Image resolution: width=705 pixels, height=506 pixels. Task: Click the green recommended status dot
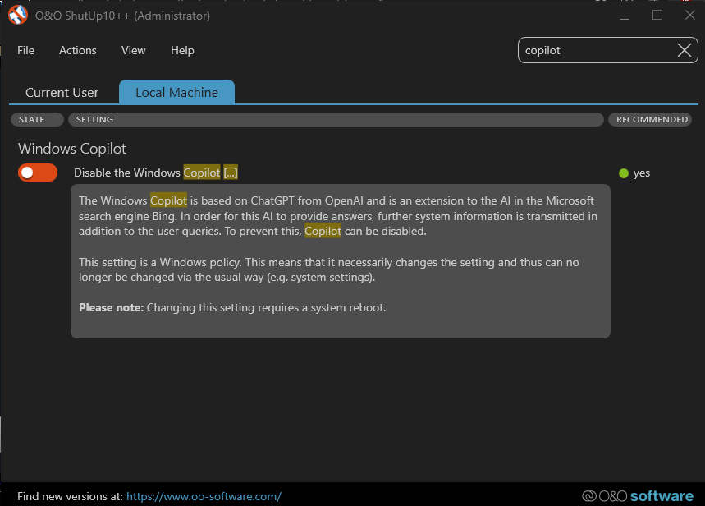(x=624, y=173)
